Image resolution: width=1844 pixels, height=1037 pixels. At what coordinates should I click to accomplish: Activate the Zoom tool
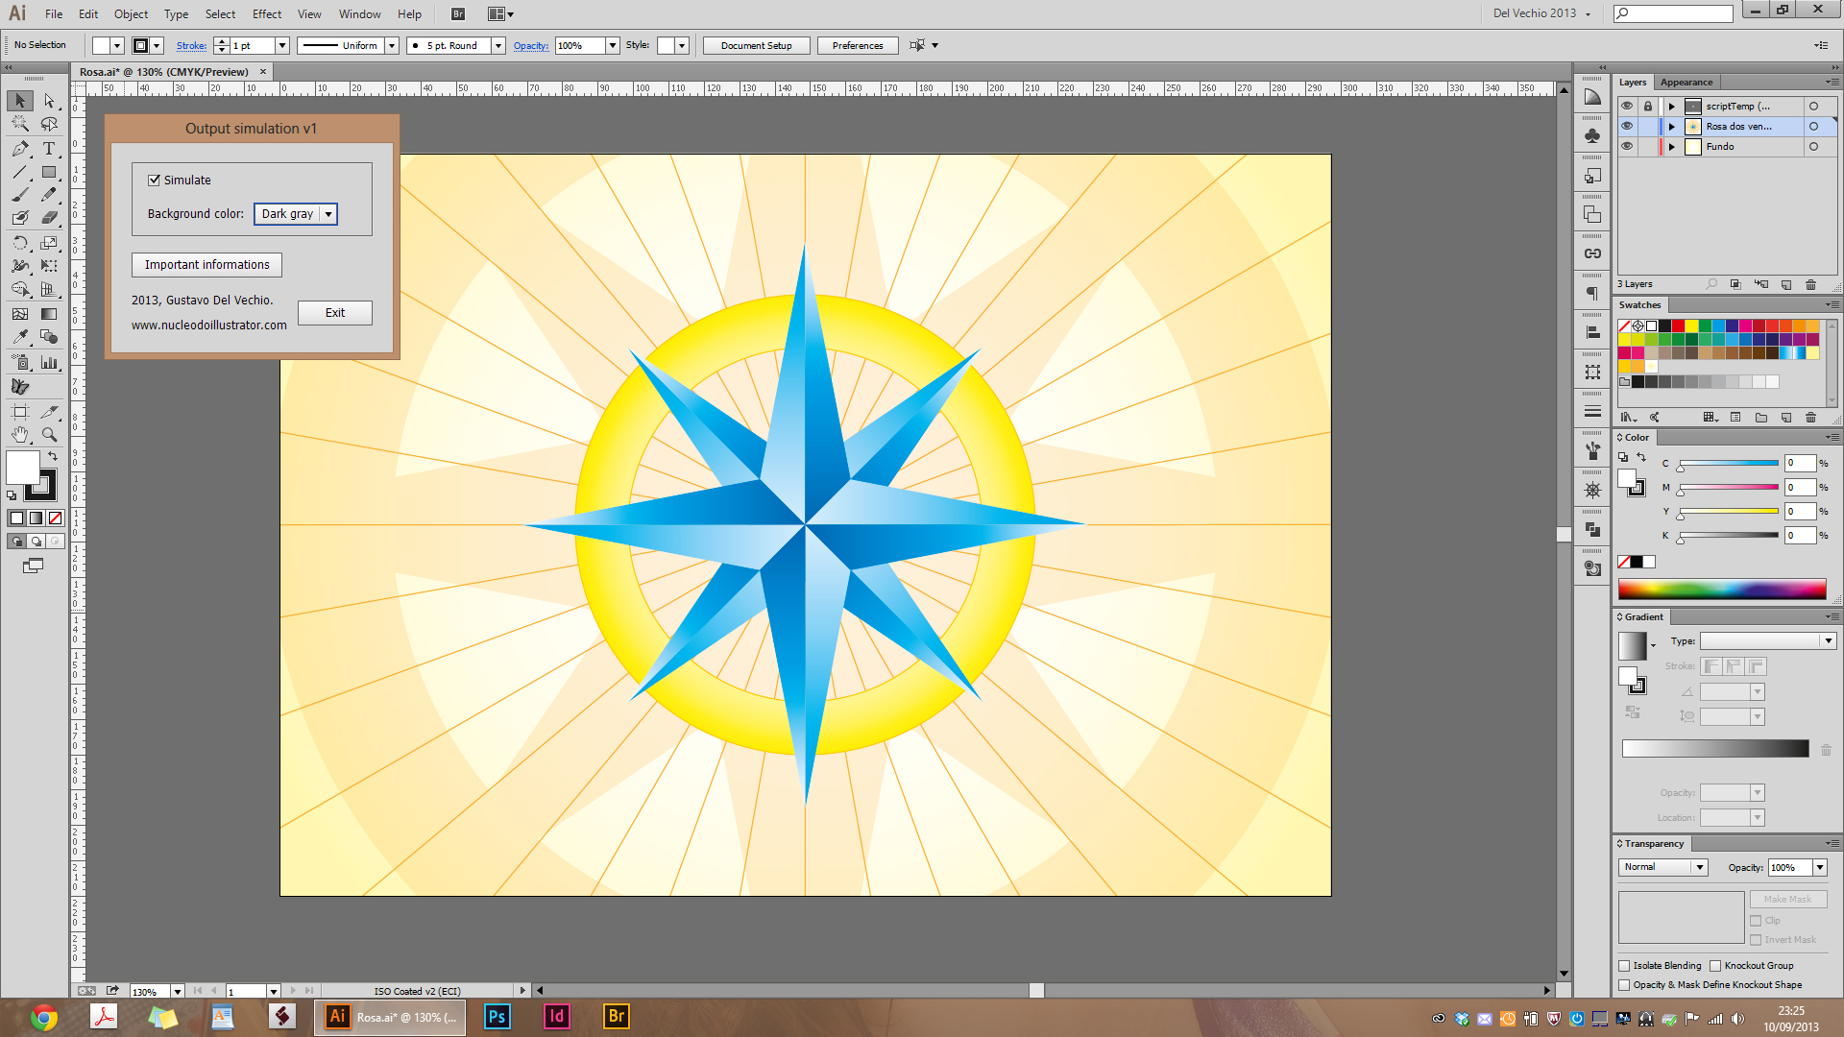tap(49, 434)
